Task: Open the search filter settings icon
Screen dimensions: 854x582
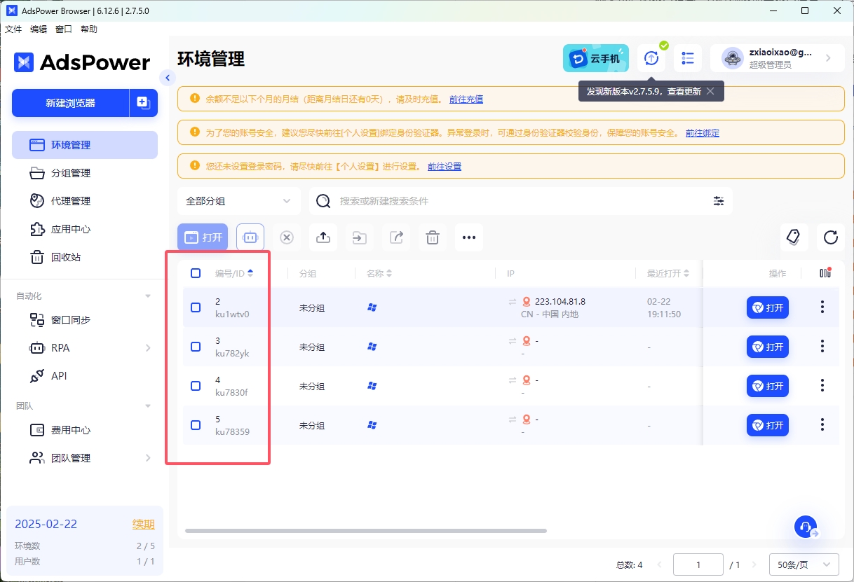Action: 719,201
